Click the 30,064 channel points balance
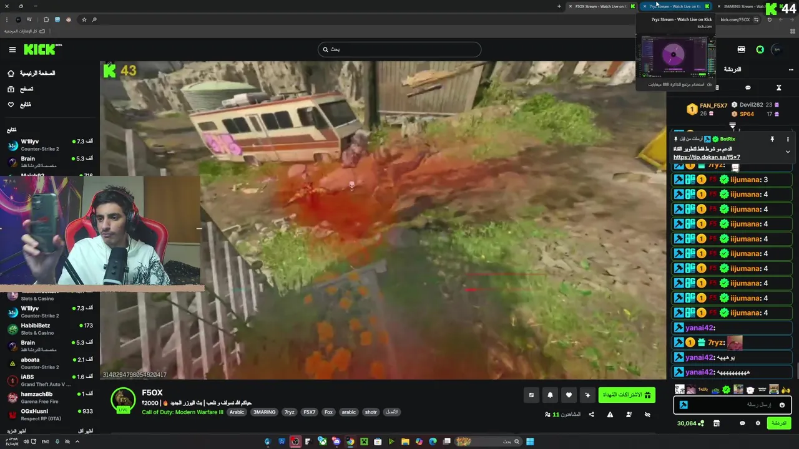The width and height of the screenshot is (799, 449). click(690, 423)
